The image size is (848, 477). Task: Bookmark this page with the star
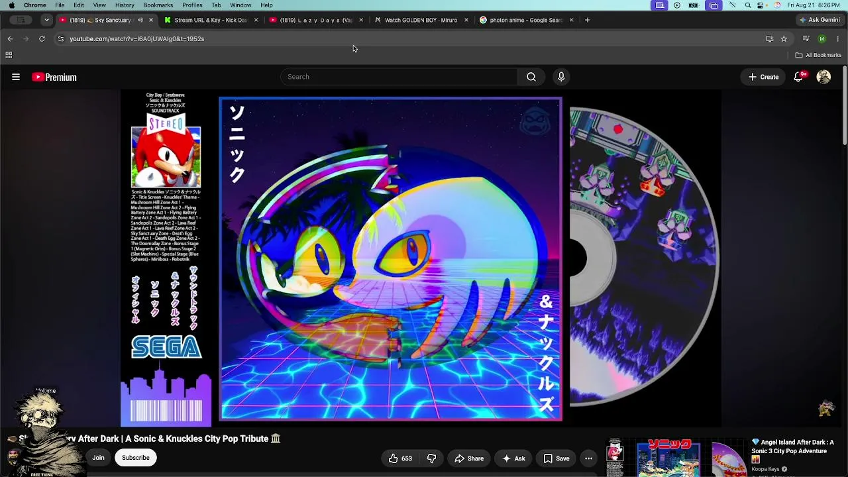point(784,39)
